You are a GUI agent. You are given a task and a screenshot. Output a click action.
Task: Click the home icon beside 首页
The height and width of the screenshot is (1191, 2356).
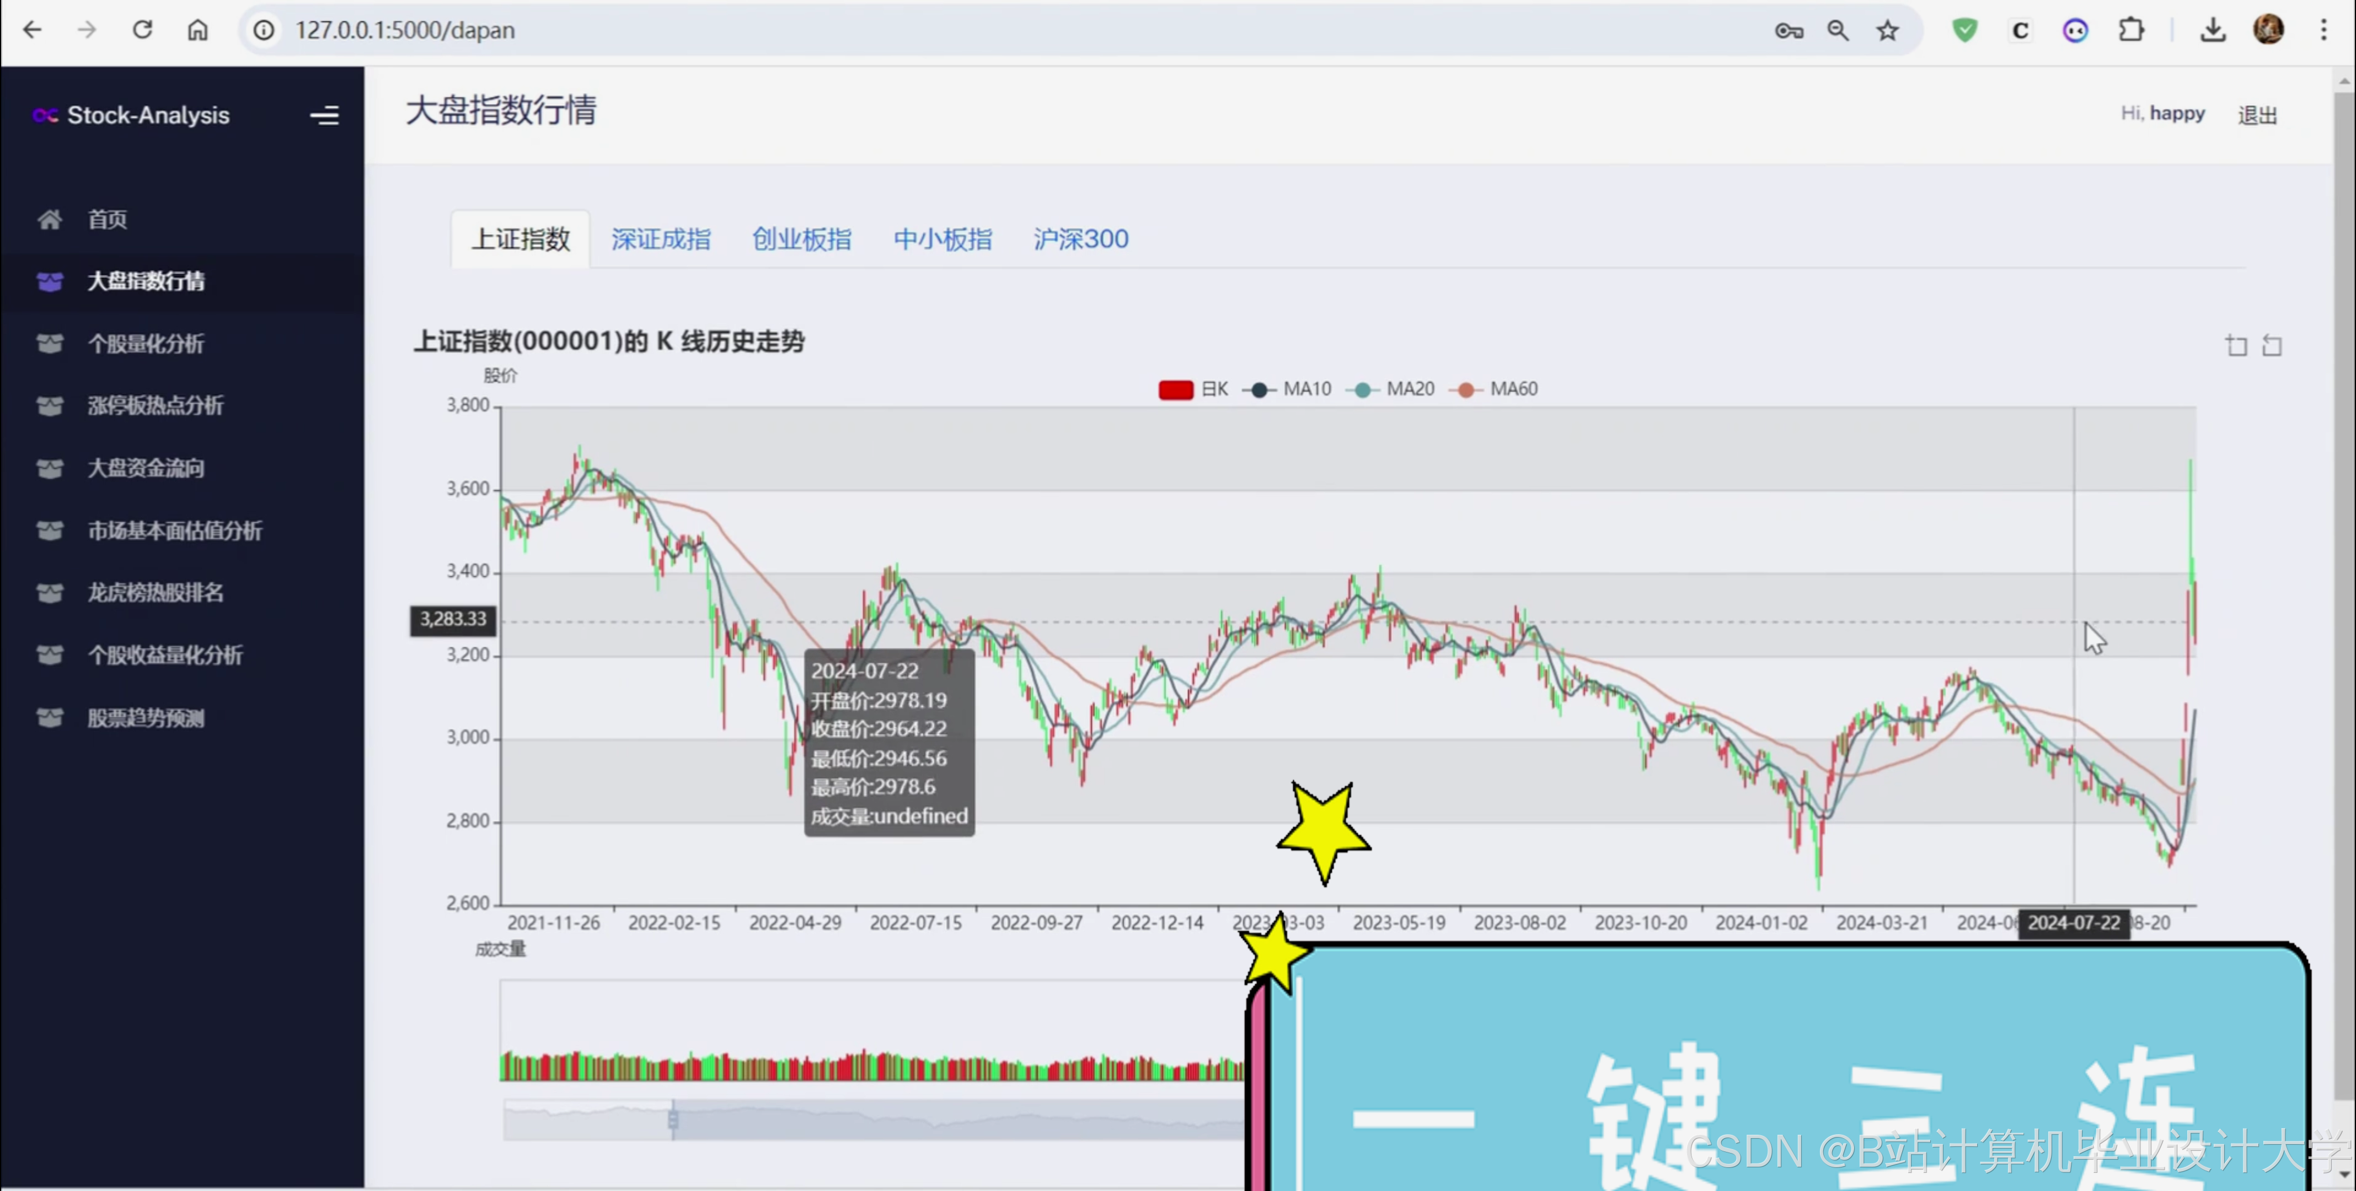coord(50,219)
